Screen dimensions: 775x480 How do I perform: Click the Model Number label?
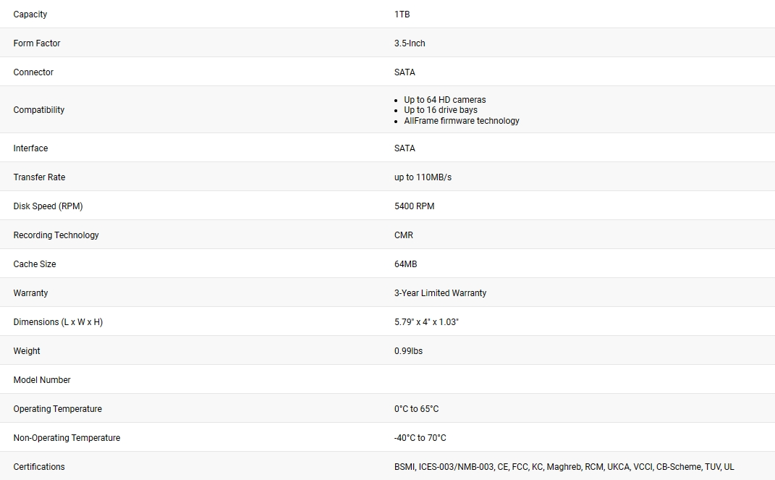[x=42, y=379]
